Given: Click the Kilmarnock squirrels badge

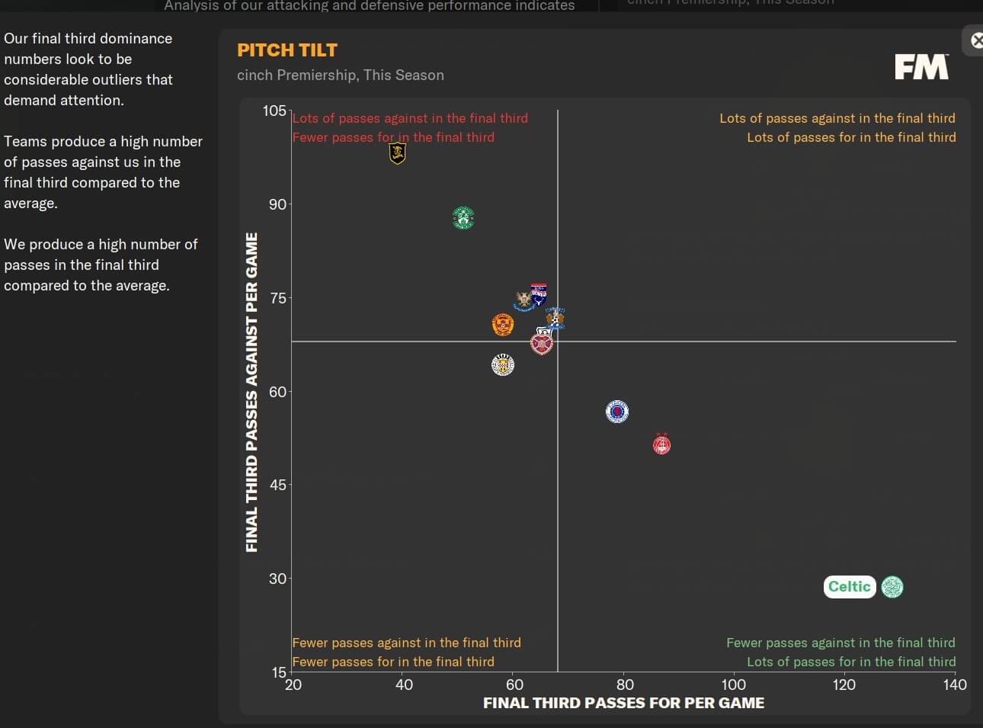Looking at the screenshot, I should (556, 318).
